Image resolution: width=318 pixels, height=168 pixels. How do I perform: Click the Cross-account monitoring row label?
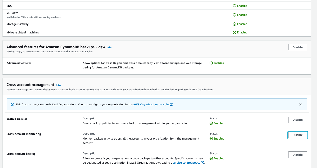24,134
